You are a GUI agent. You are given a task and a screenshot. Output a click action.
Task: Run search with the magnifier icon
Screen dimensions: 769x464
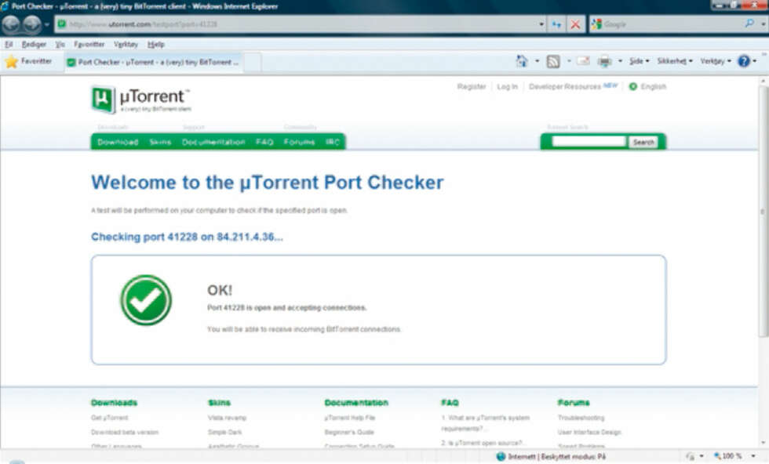pos(749,23)
